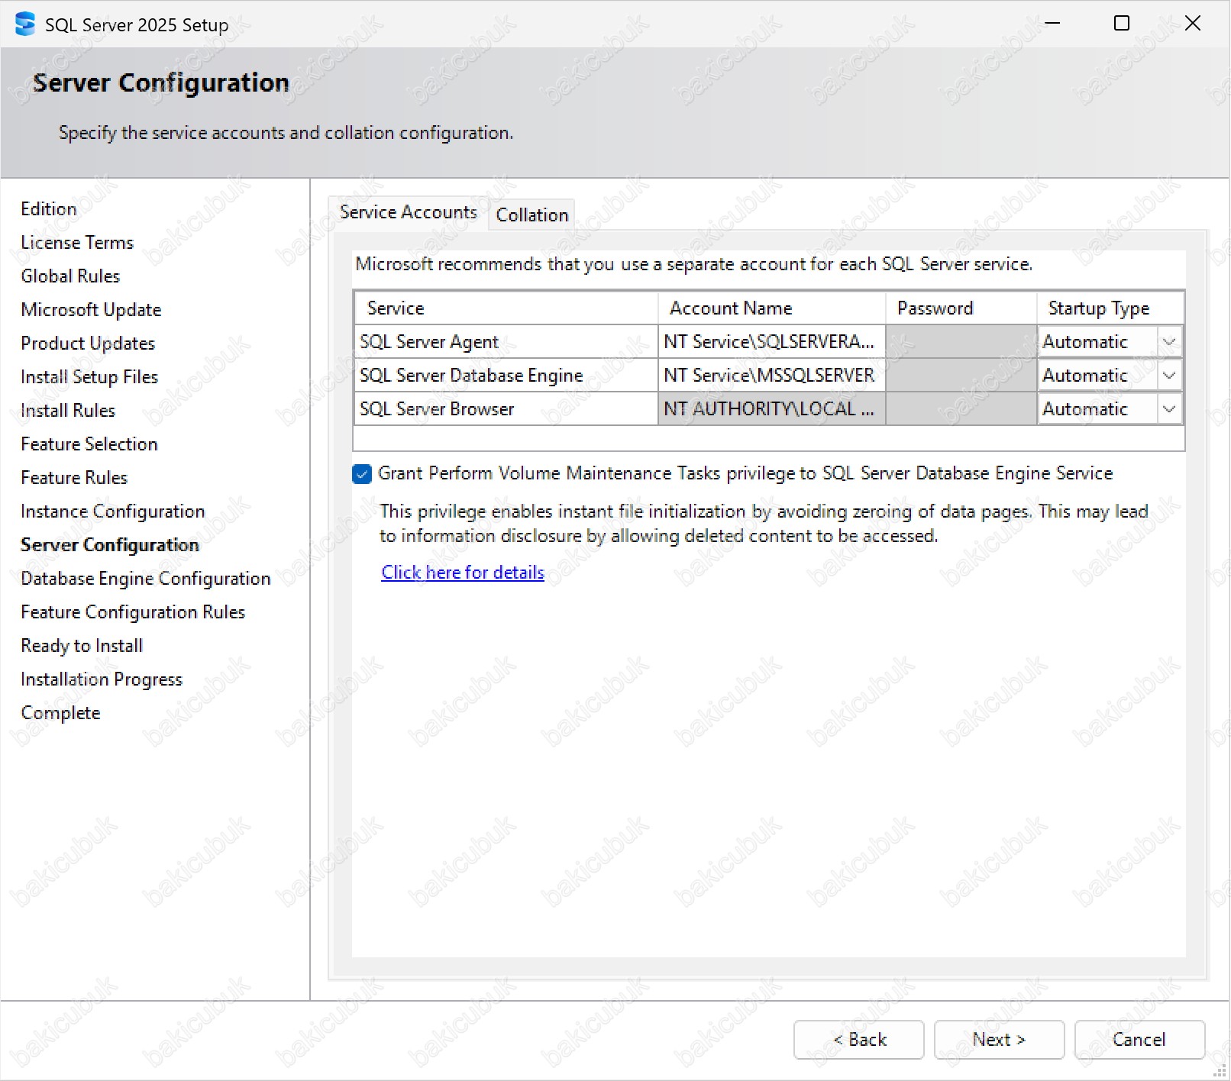The width and height of the screenshot is (1231, 1081).
Task: Cancel the SQL Server setup
Action: [x=1139, y=1040]
